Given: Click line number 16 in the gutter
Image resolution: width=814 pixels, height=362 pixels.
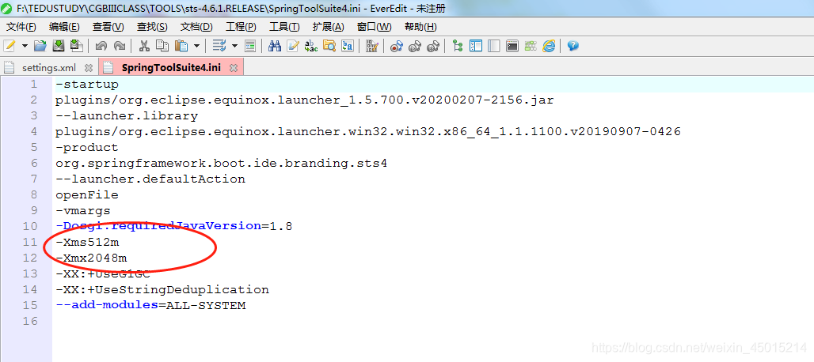Looking at the screenshot, I should click(x=31, y=321).
